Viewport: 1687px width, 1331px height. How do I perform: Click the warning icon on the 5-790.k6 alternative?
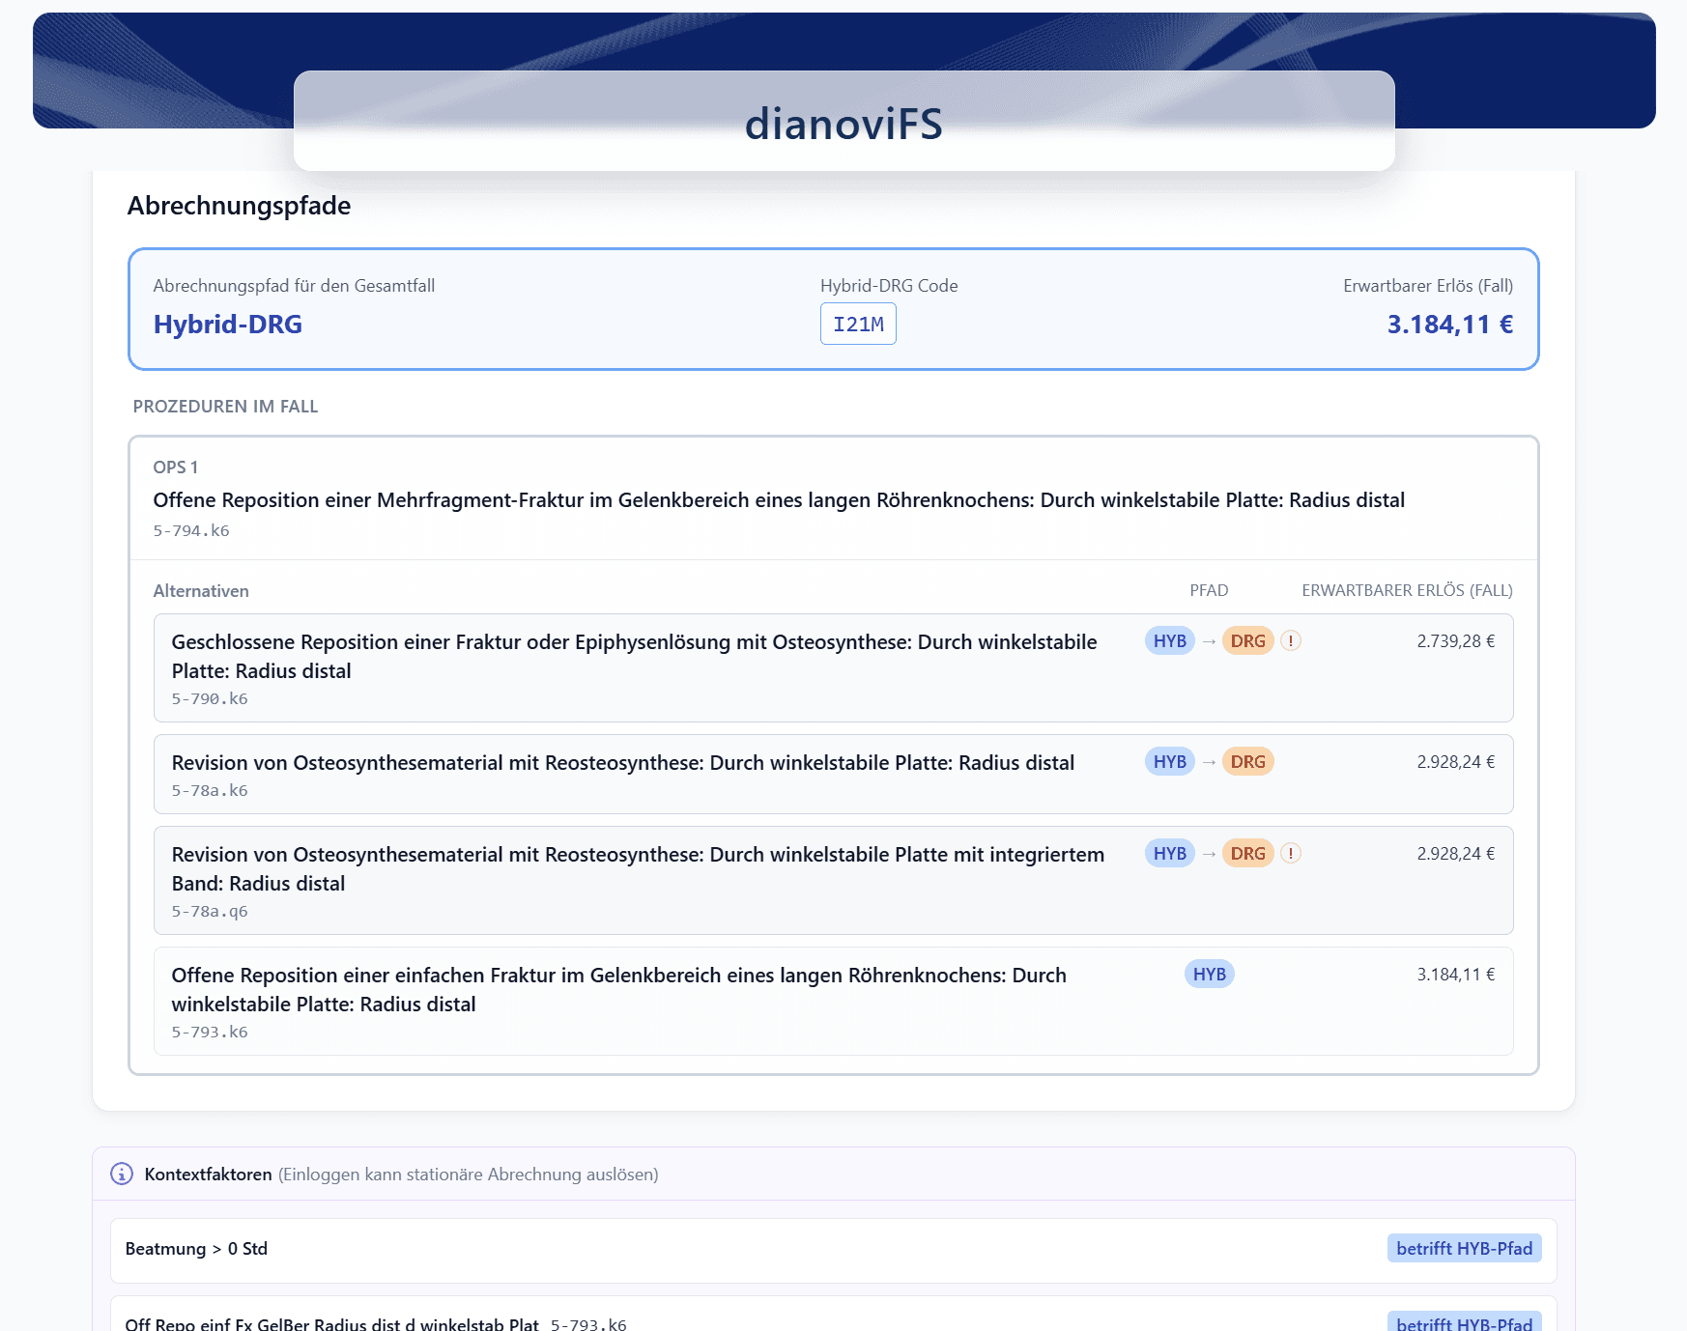point(1291,641)
